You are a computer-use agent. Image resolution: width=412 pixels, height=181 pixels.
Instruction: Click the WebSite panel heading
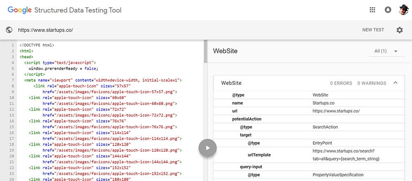point(225,51)
